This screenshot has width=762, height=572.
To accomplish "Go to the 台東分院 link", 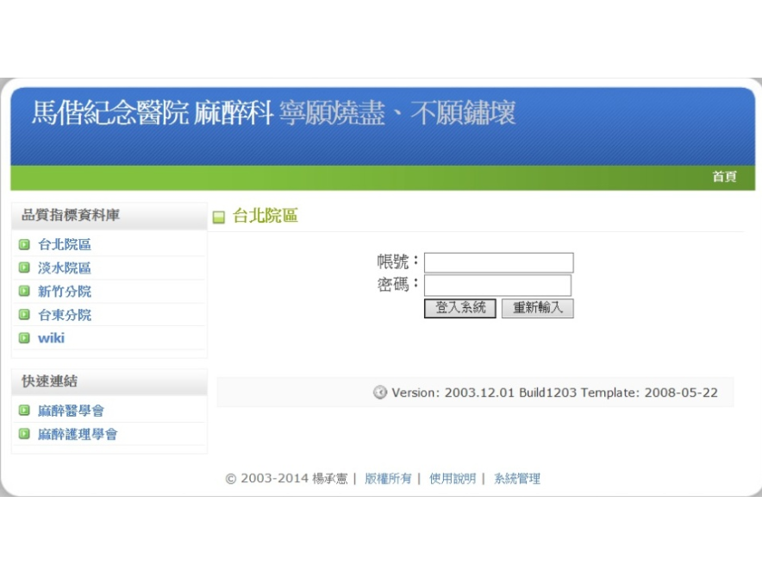I will tap(65, 314).
